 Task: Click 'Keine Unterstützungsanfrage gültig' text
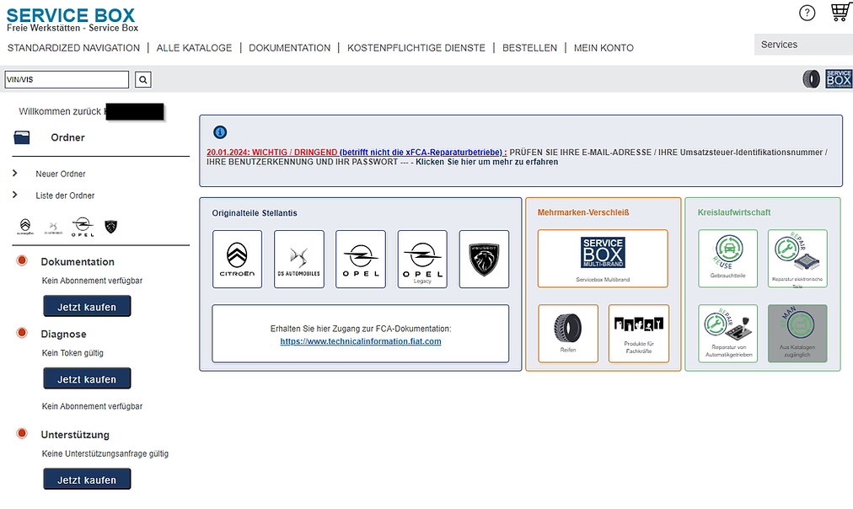[x=105, y=453]
